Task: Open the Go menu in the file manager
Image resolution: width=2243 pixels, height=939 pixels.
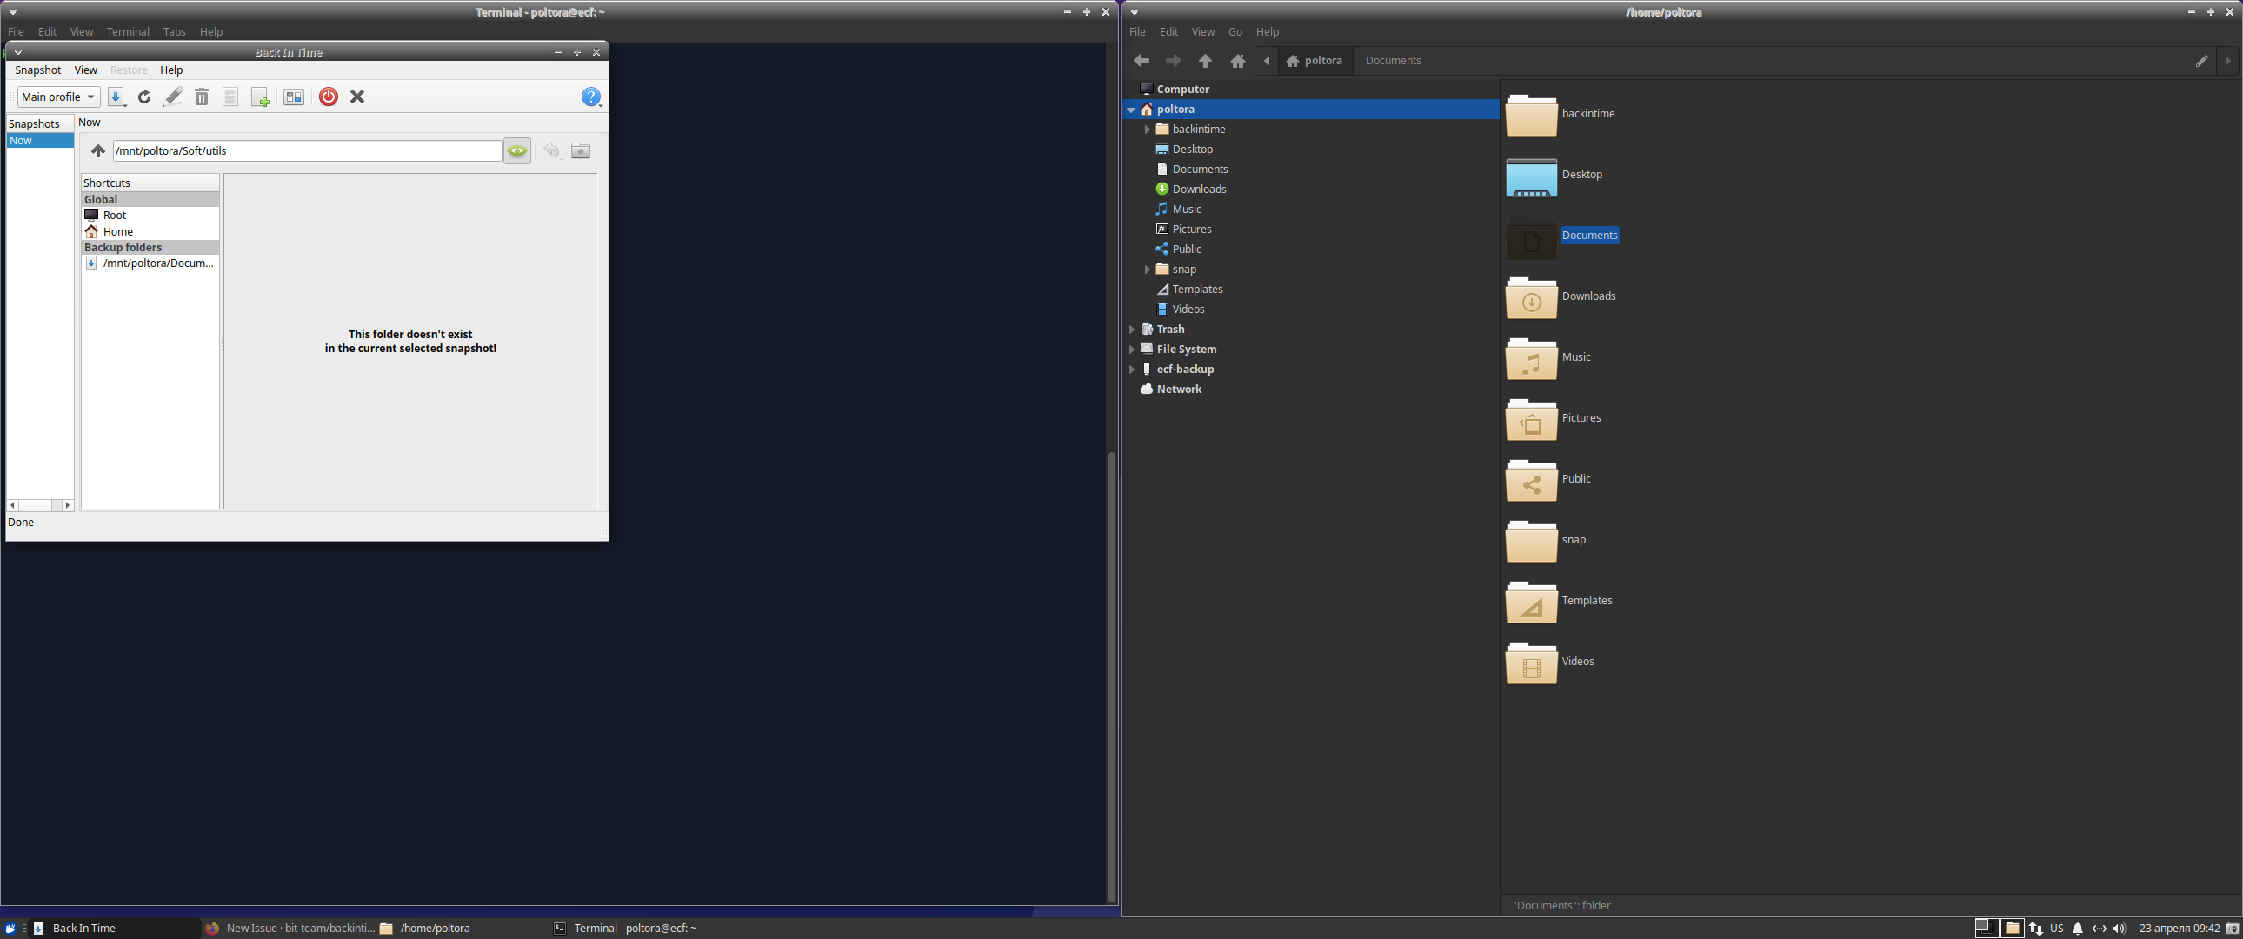Action: click(x=1235, y=31)
